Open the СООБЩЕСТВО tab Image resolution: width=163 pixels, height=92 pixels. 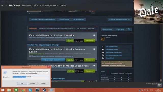[49, 5]
